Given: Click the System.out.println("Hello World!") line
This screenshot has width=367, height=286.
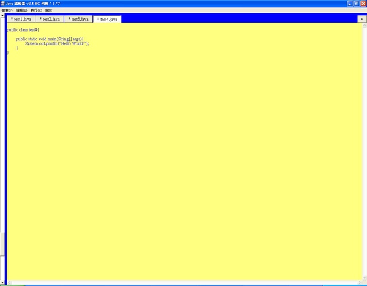Looking at the screenshot, I should coord(57,43).
